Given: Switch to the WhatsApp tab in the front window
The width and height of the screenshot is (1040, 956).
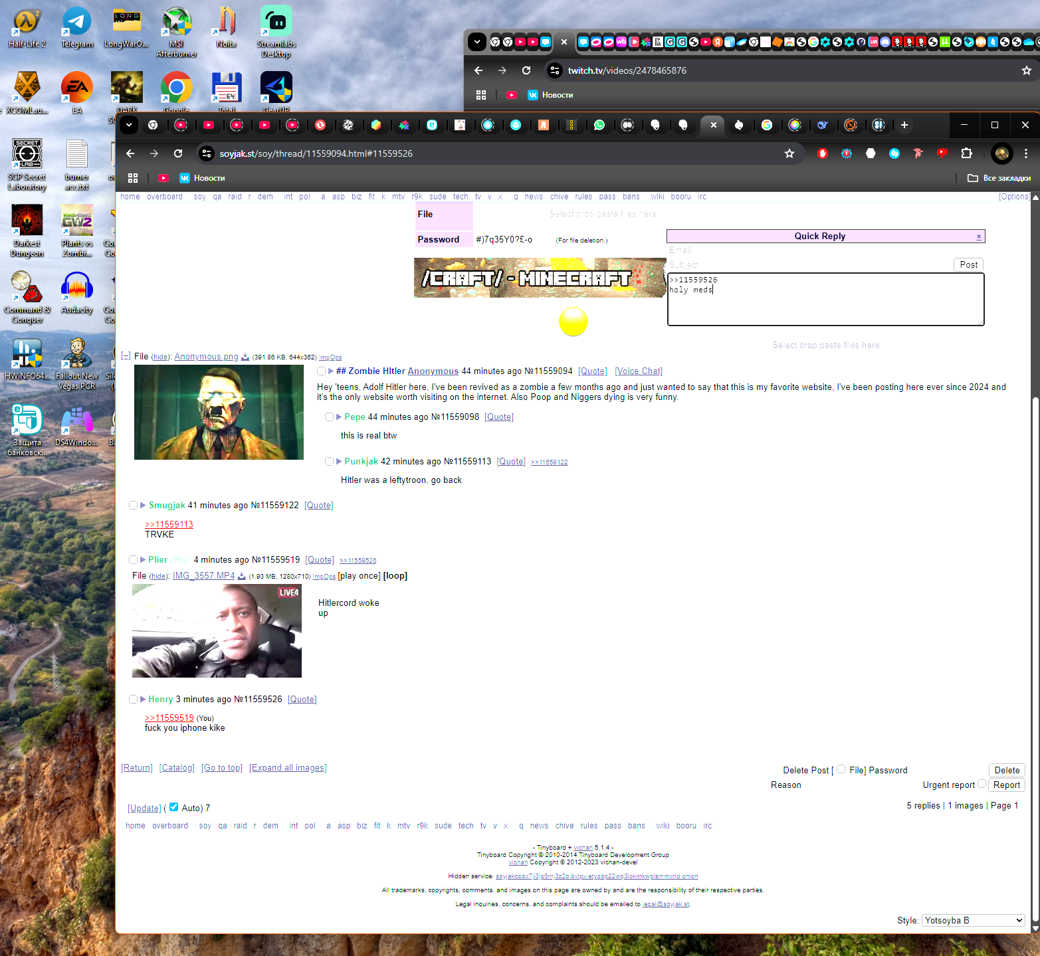Looking at the screenshot, I should [x=599, y=125].
